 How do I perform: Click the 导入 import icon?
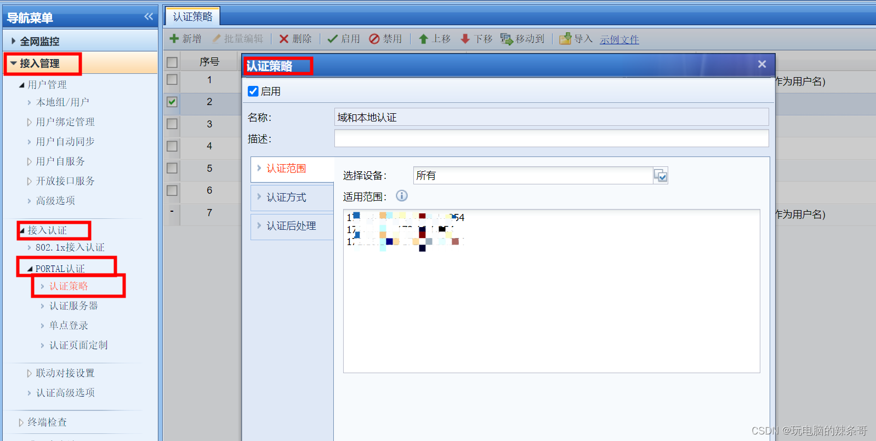(x=565, y=39)
